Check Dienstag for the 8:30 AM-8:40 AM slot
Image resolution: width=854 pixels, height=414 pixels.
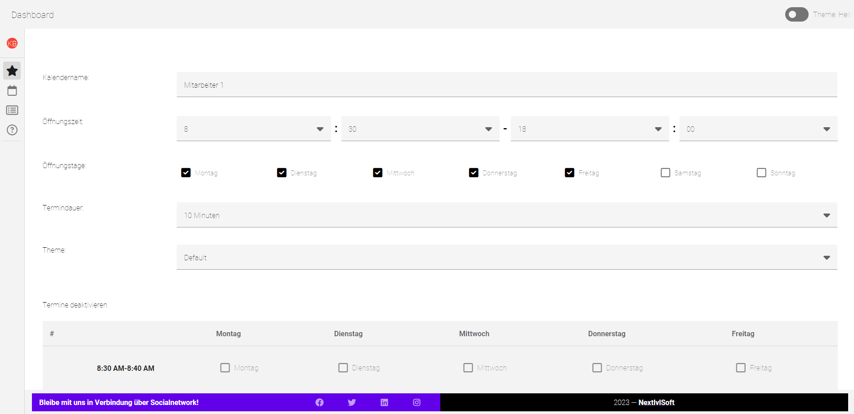coord(343,368)
